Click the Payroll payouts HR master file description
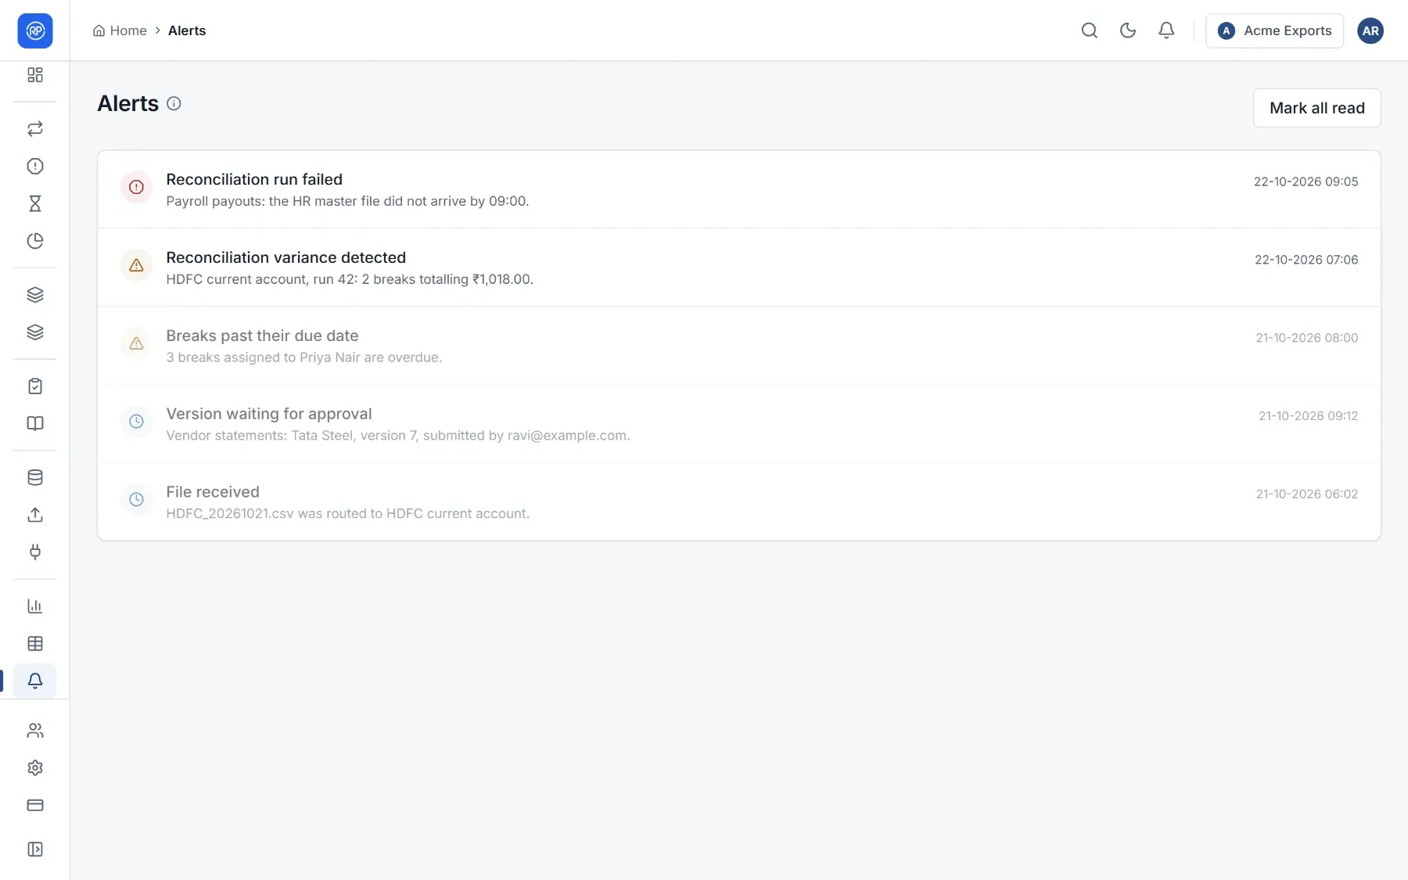The image size is (1408, 880). coord(347,201)
